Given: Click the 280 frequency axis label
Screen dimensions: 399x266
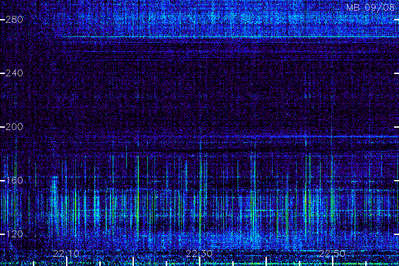Looking at the screenshot, I should [14, 20].
